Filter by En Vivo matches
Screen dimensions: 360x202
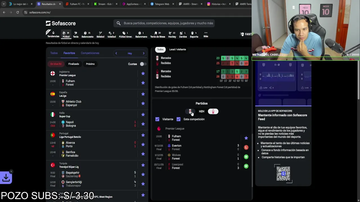[56, 64]
